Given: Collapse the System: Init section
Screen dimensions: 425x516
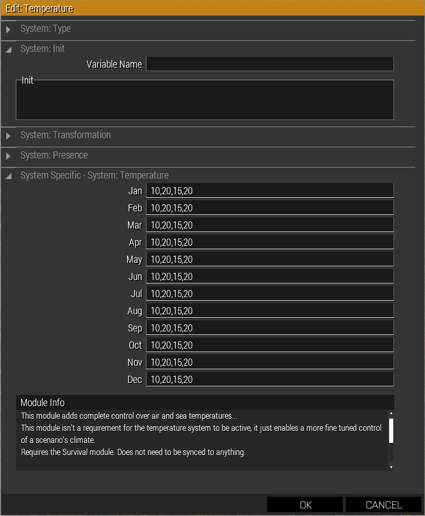Looking at the screenshot, I should 8,49.
